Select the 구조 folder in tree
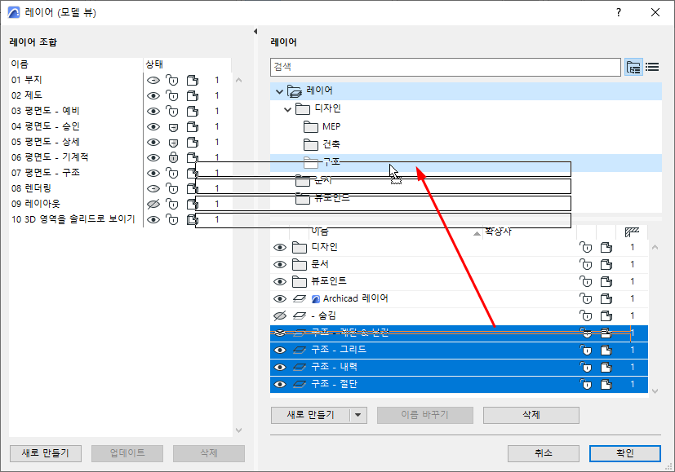Image resolution: width=675 pixels, height=472 pixels. [331, 162]
